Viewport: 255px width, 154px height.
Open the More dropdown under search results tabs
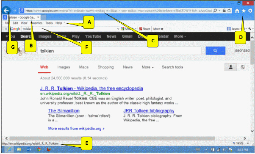point(147,67)
